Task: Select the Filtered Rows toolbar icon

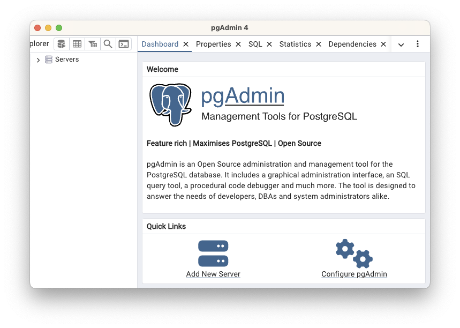Action: (x=92, y=43)
